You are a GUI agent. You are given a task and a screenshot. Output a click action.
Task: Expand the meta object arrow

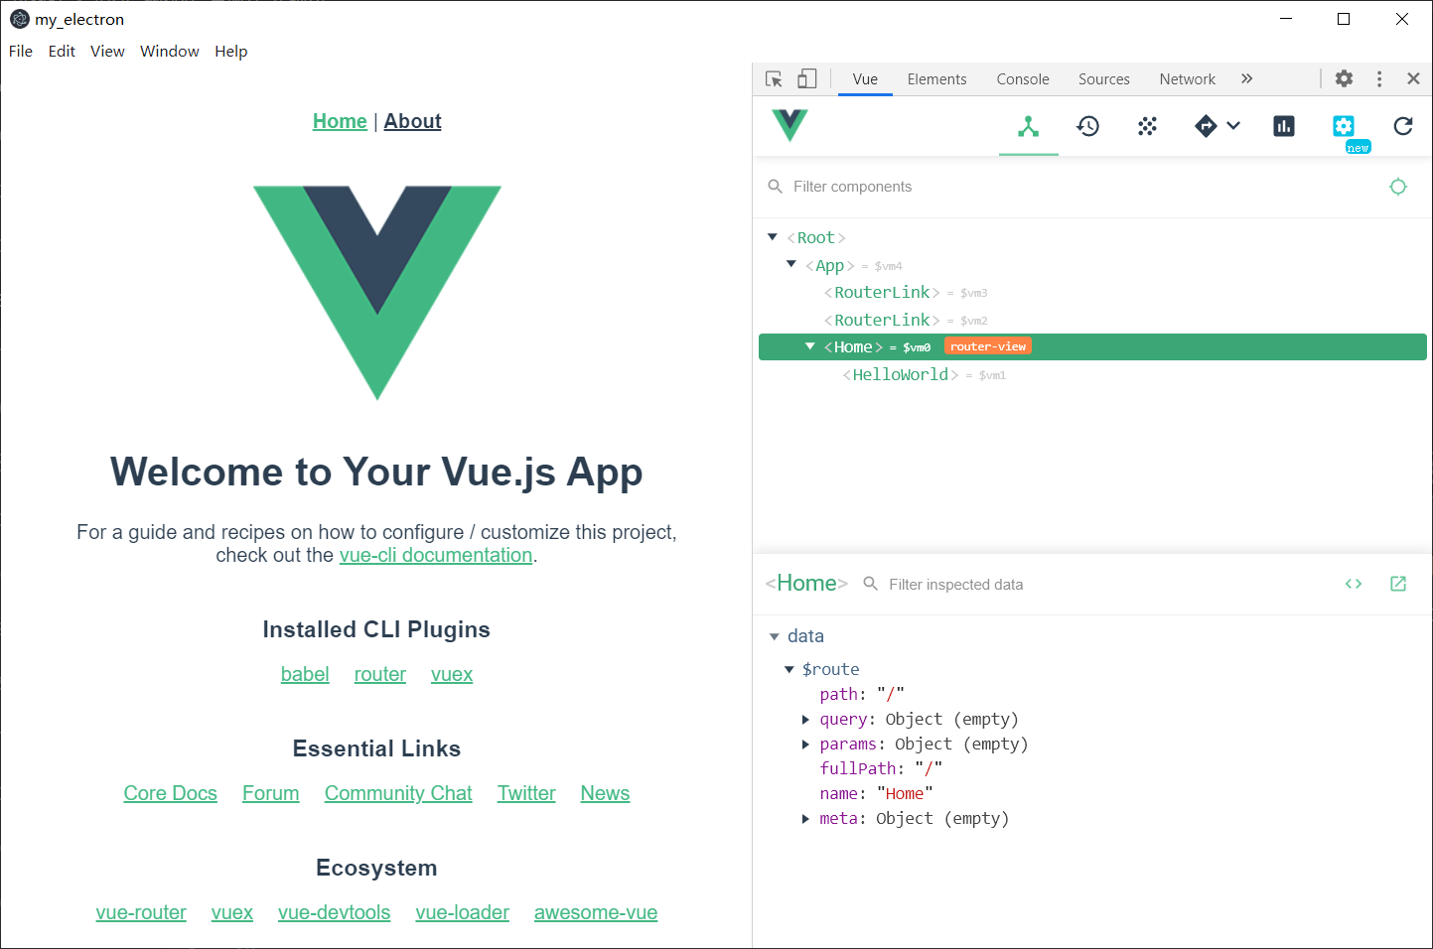805,819
